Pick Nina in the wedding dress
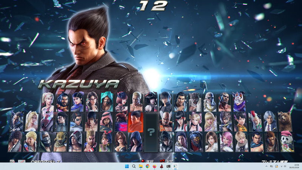302x170 pixels. point(32,122)
